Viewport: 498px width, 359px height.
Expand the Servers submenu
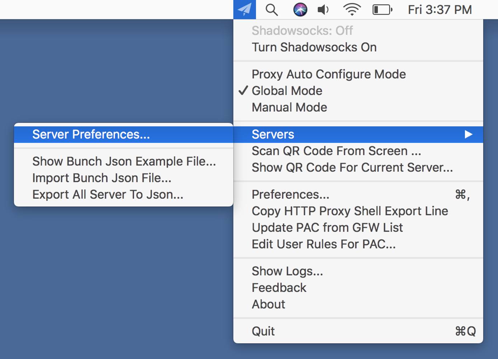(273, 134)
